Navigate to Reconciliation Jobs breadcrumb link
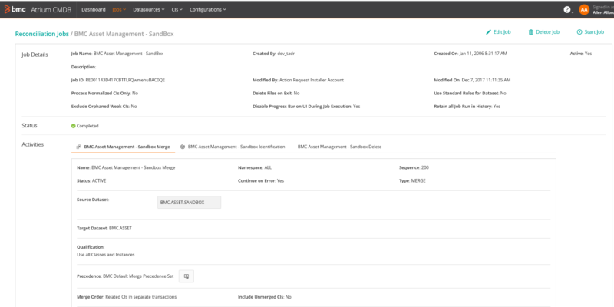This screenshot has width=614, height=307. (42, 34)
